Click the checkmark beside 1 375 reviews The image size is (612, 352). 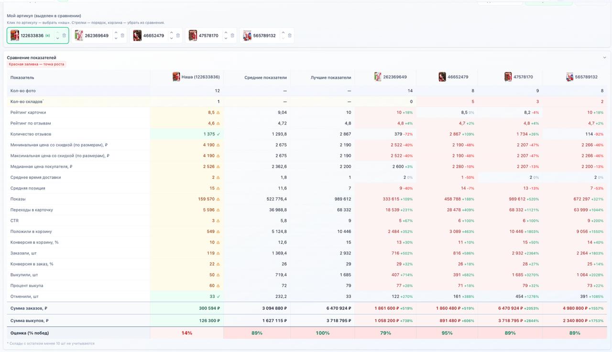pos(218,134)
